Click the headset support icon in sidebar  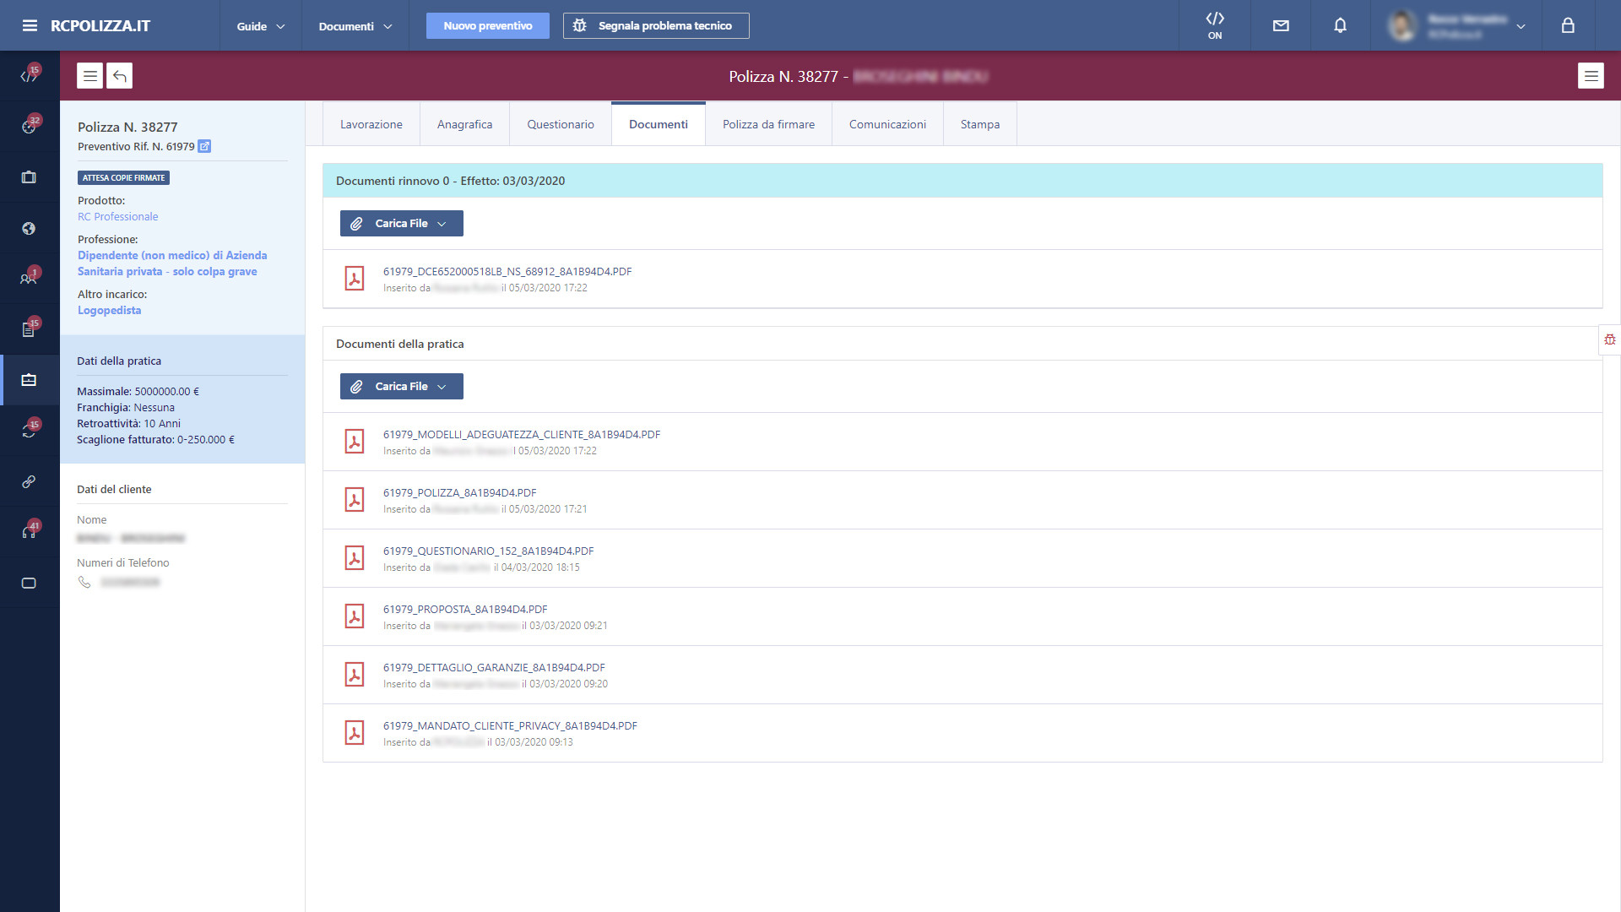[29, 532]
